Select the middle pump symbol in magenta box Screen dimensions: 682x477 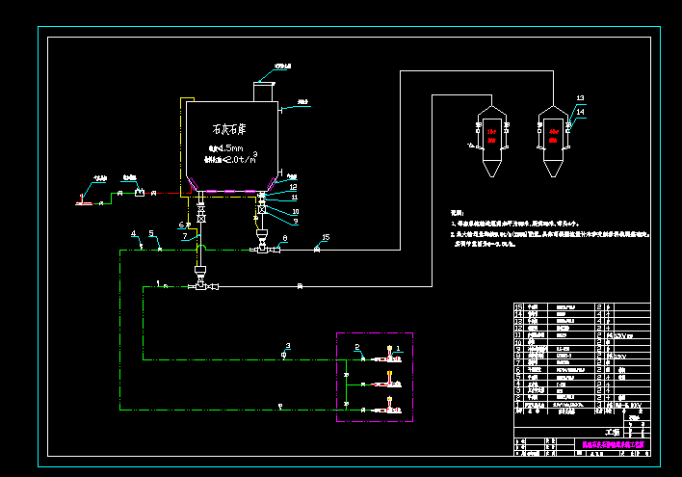pyautogui.click(x=388, y=380)
